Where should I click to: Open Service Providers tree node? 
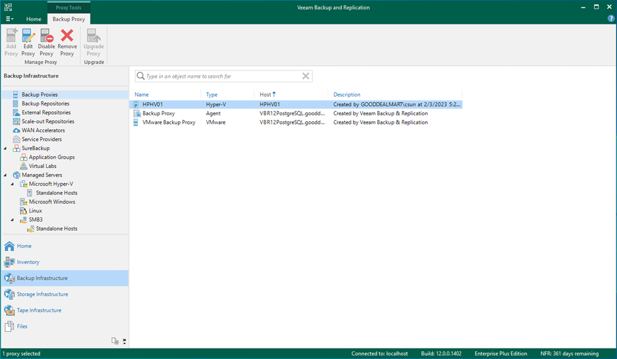pyautogui.click(x=42, y=139)
